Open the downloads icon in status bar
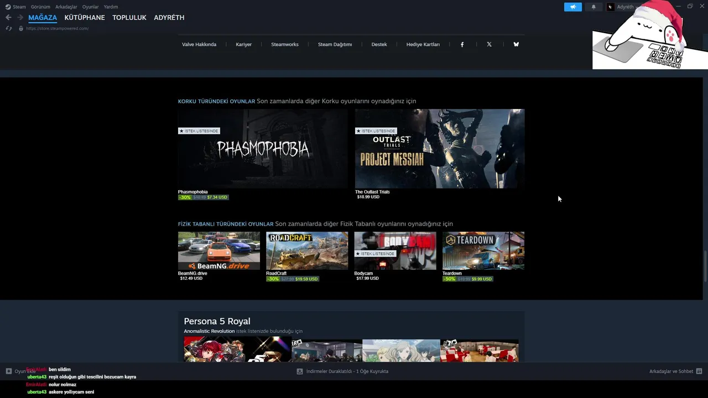This screenshot has width=708, height=398. click(x=300, y=371)
